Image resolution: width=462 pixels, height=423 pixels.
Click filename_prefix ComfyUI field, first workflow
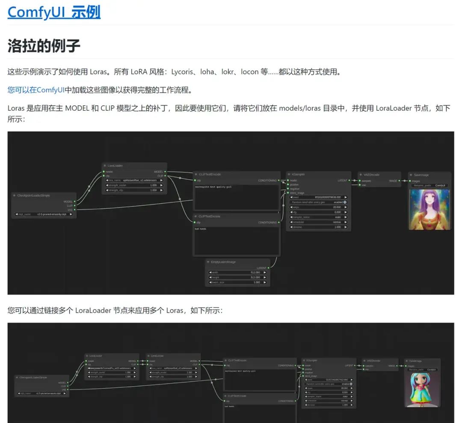[x=429, y=185]
